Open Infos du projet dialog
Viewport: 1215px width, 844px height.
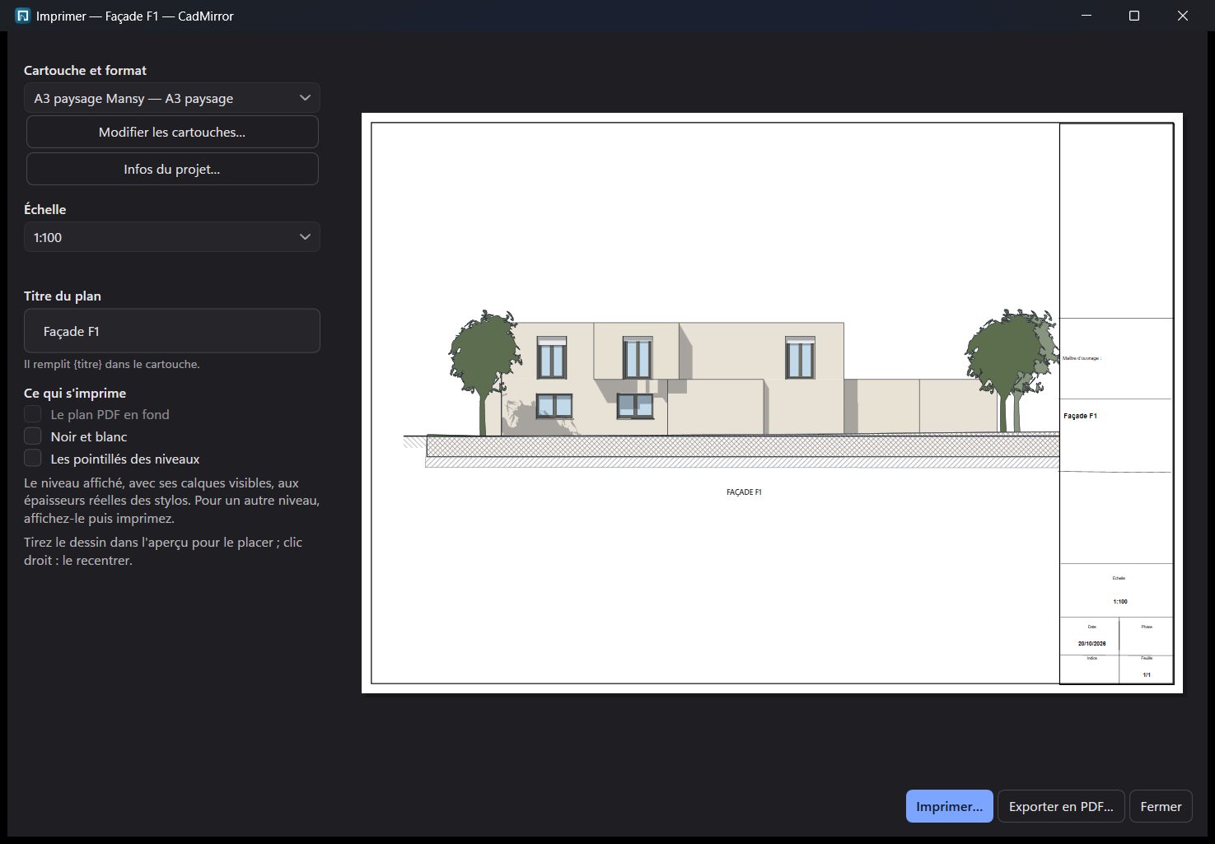click(x=172, y=169)
